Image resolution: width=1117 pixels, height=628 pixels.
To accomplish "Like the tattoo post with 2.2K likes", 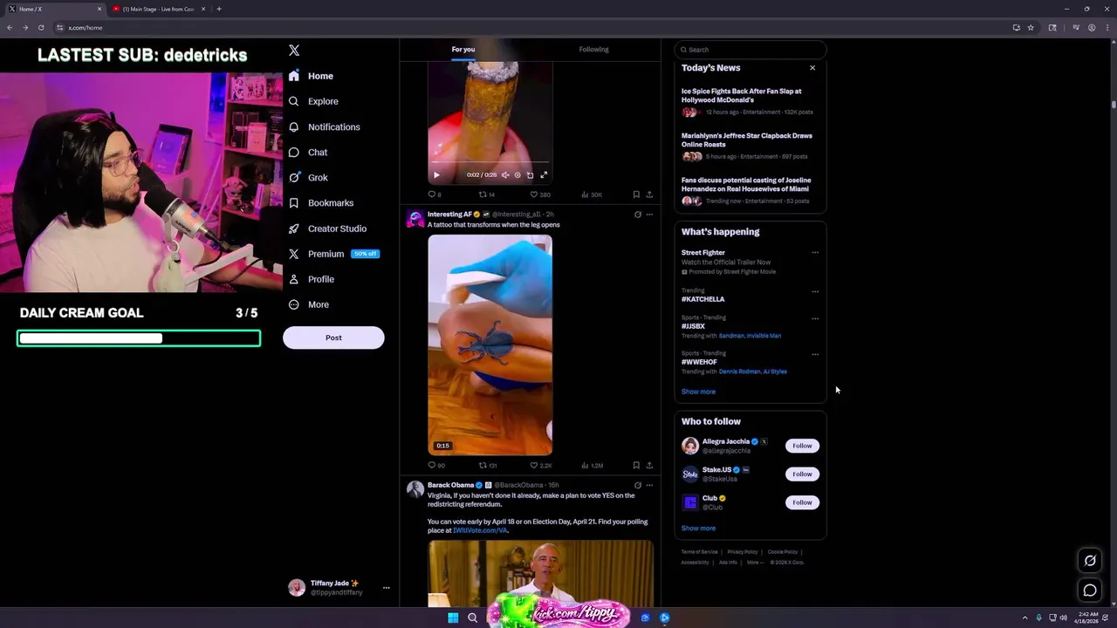I will pos(541,465).
